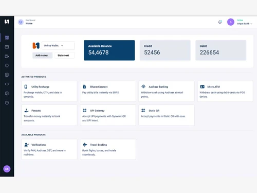
Task: Click the Payouts hand icon
Action: click(26, 110)
